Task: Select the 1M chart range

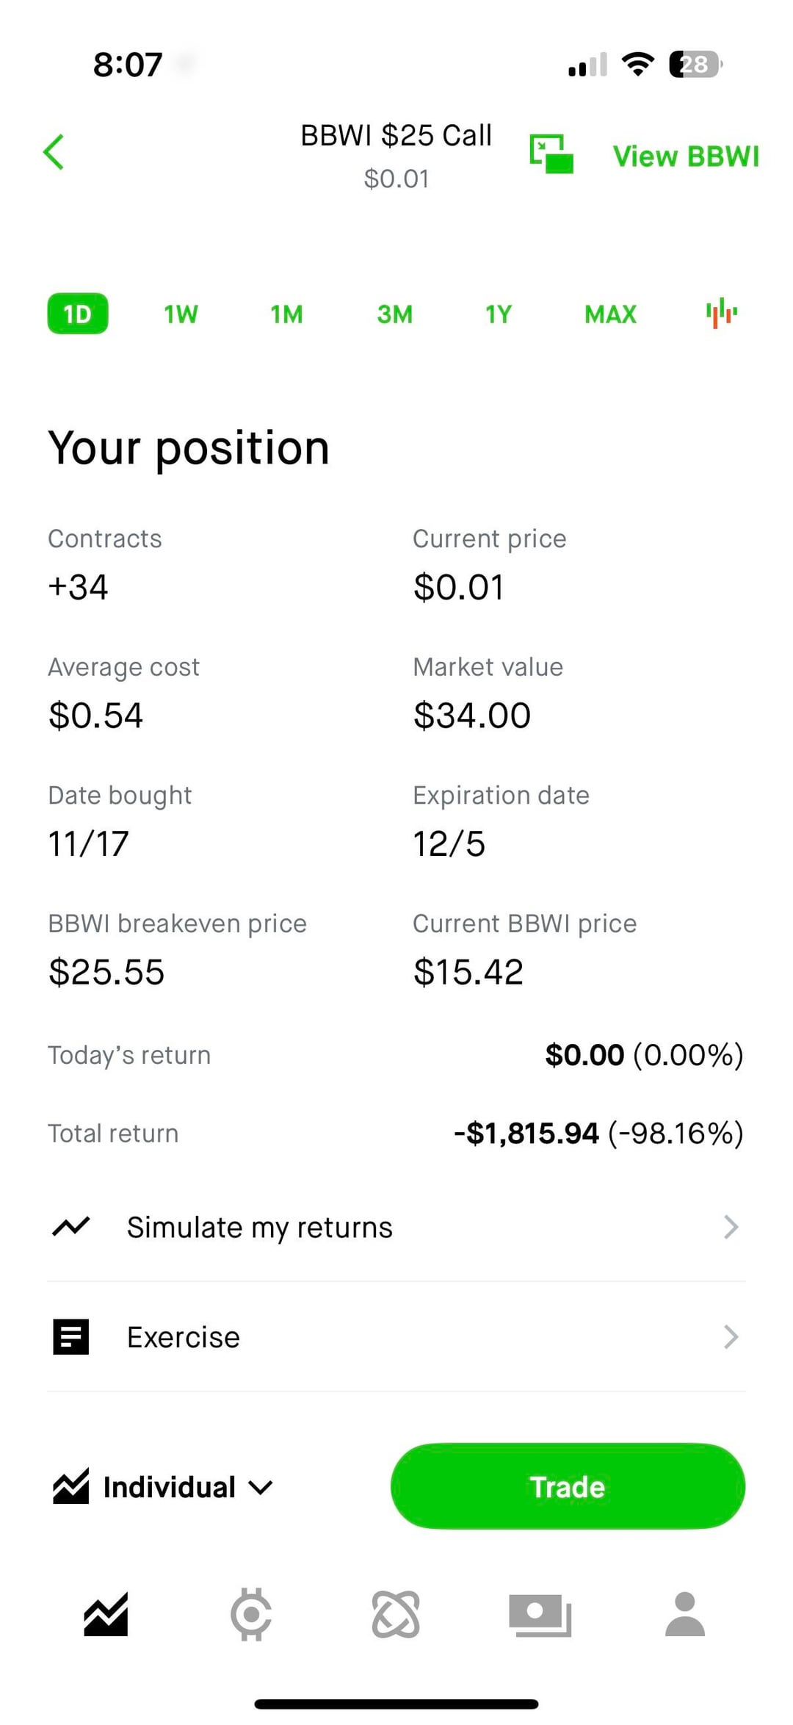Action: click(x=286, y=314)
